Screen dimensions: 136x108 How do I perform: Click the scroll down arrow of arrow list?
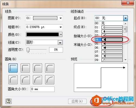pos(125,60)
